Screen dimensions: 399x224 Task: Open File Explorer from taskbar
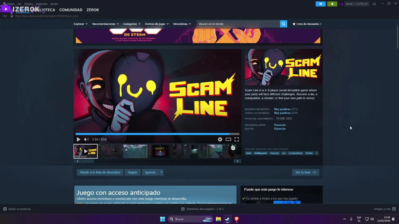click(219, 219)
